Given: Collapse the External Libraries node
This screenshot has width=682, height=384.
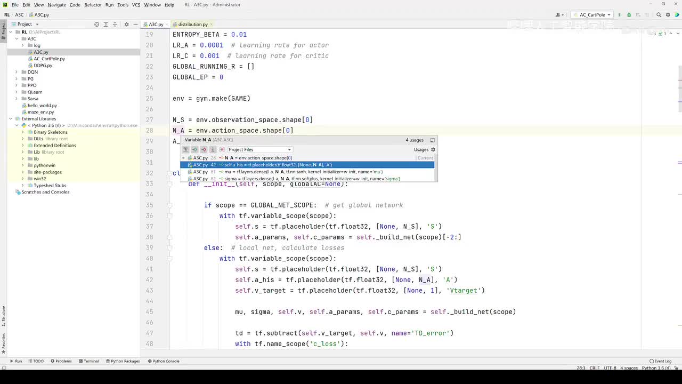Looking at the screenshot, I should click(x=10, y=118).
